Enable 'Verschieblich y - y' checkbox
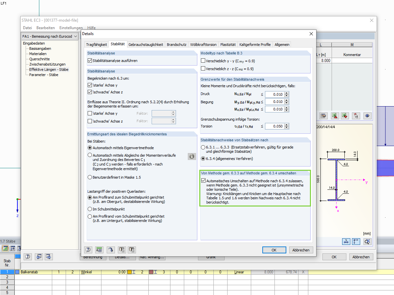 [x=203, y=60]
